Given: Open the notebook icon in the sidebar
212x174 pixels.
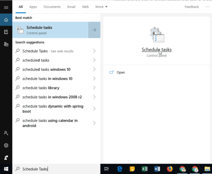Looking at the screenshot, I should coord(6,32).
